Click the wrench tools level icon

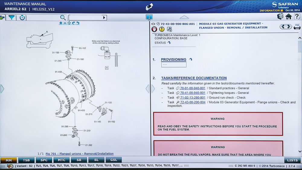[x=169, y=29]
